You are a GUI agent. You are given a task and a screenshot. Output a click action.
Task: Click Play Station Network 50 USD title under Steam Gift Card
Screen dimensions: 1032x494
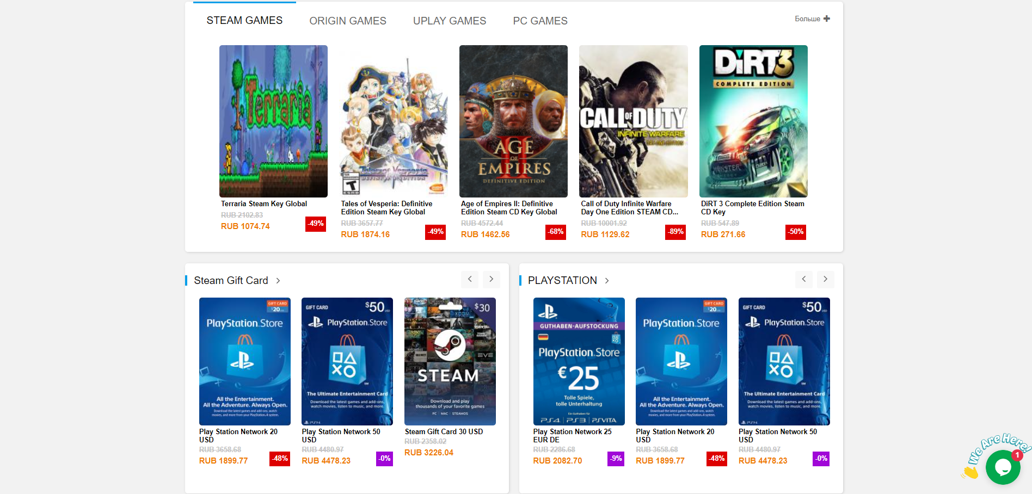point(341,436)
